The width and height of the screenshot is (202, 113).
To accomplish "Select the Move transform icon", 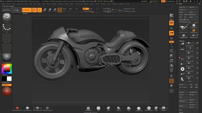I will click(x=45, y=10).
